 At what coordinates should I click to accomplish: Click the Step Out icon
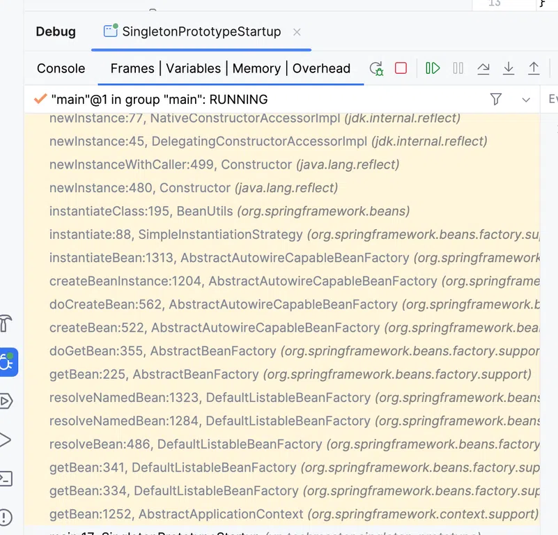[x=534, y=68]
